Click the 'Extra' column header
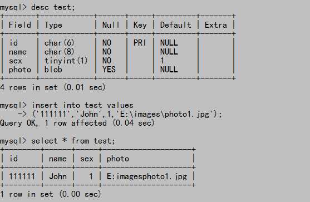This screenshot has width=310, height=202. 216,25
